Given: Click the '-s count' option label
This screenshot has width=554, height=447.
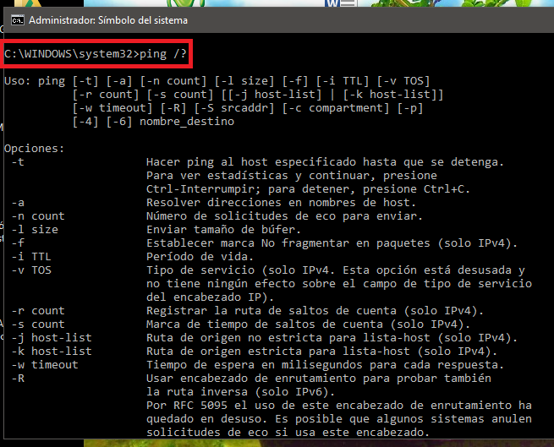Looking at the screenshot, I should (x=38, y=324).
